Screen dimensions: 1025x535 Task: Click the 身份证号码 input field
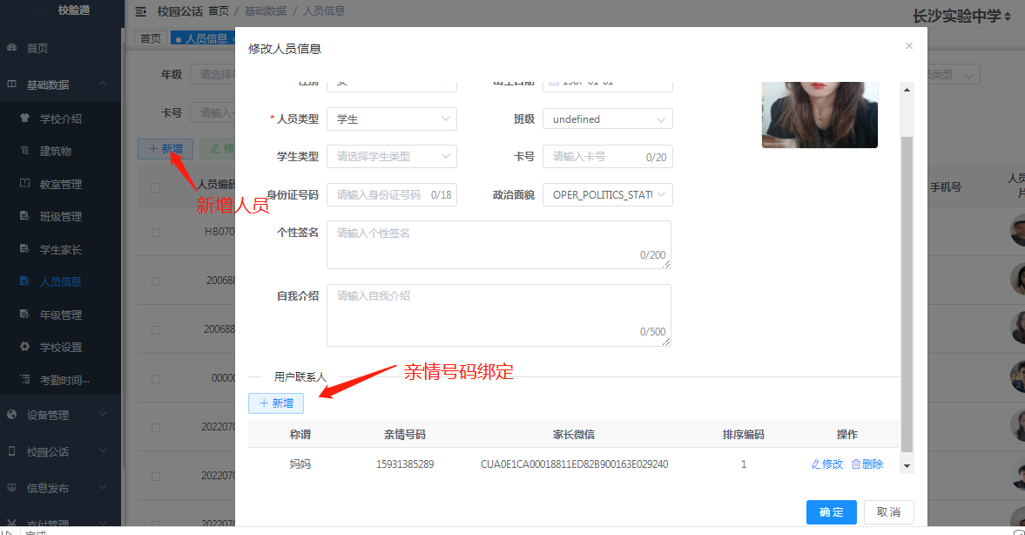[x=392, y=194]
